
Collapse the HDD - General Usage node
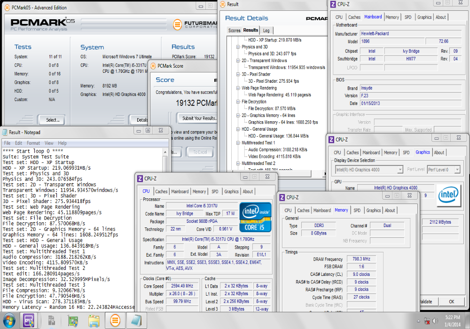[x=238, y=129]
